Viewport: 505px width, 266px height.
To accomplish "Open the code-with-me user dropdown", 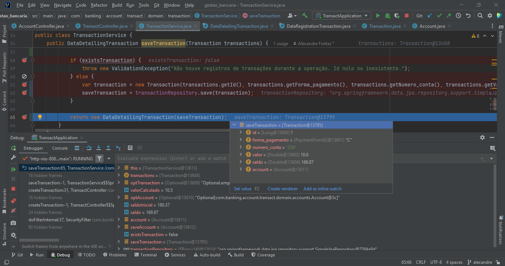I will coord(292,16).
